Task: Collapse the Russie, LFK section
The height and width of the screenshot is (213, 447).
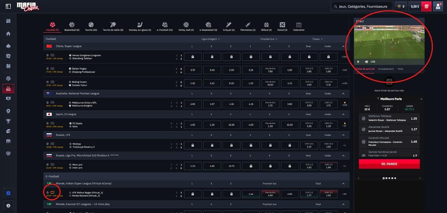Action: click(x=343, y=135)
